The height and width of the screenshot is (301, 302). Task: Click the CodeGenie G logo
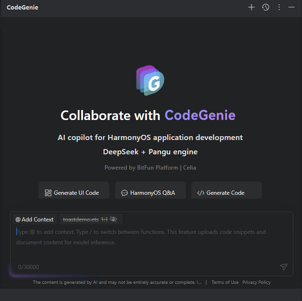pyautogui.click(x=150, y=80)
